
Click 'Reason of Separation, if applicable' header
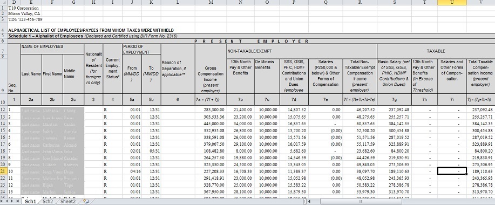click(x=178, y=69)
